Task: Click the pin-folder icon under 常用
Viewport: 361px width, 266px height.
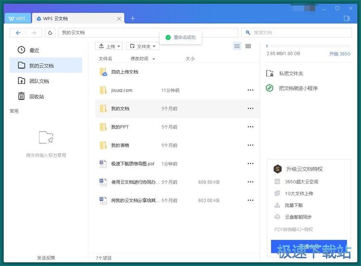Action: 46,137
